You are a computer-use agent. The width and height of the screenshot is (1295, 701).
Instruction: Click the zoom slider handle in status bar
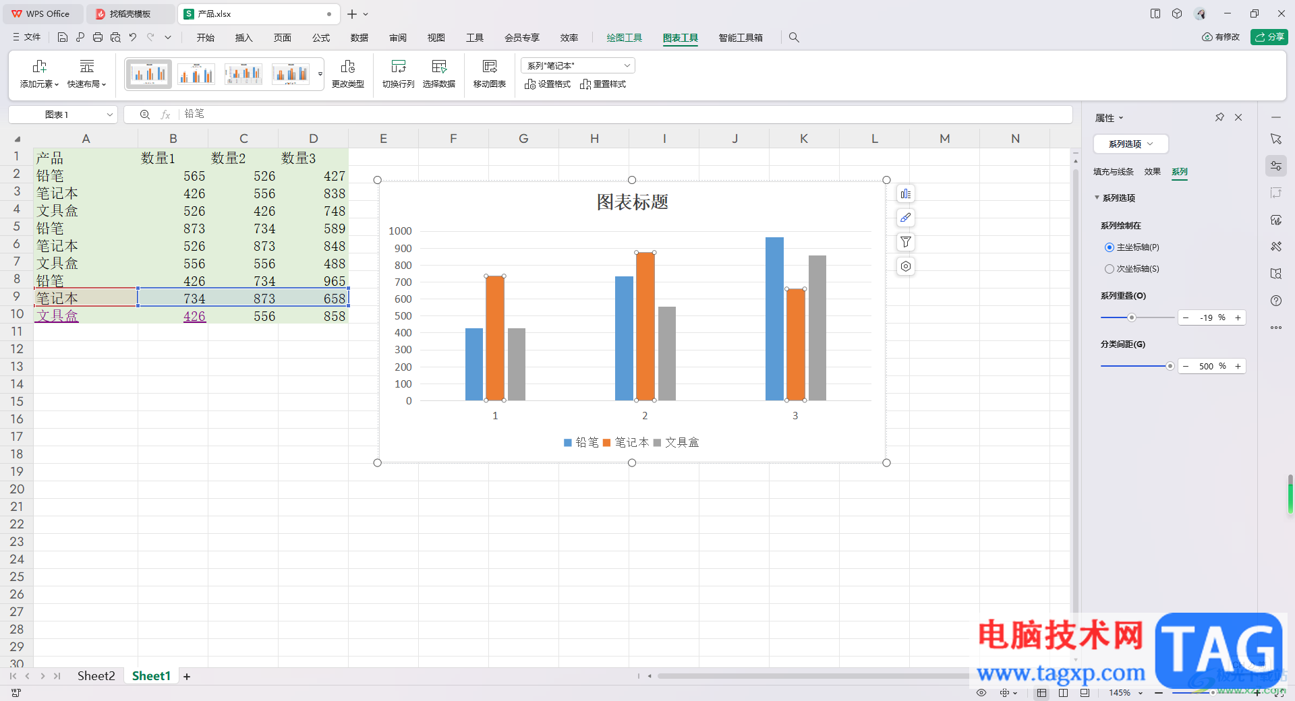coord(1212,692)
